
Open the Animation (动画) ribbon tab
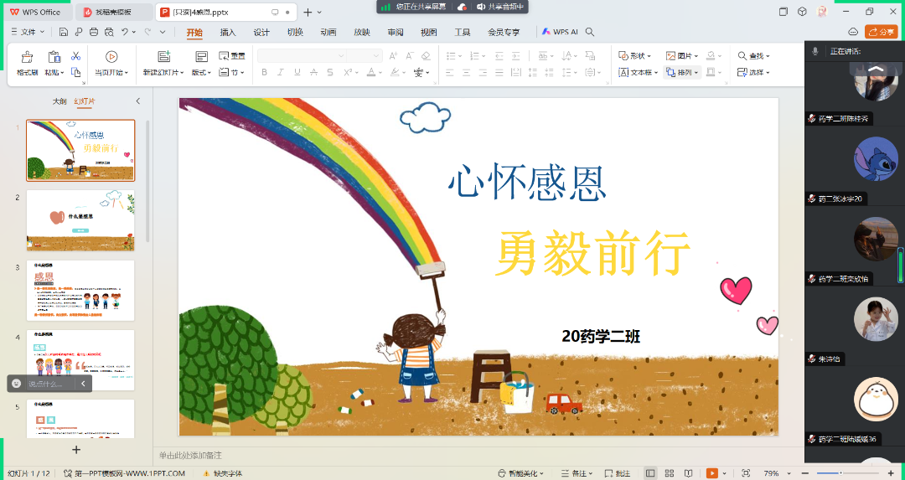(x=328, y=32)
